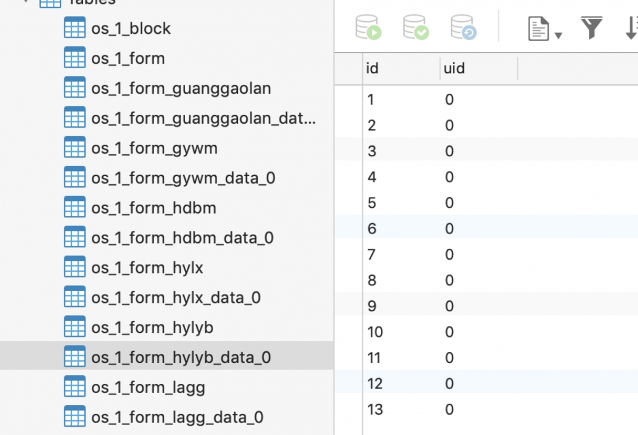Image resolution: width=638 pixels, height=435 pixels.
Task: Select the id cell with value 2
Action: click(x=401, y=125)
